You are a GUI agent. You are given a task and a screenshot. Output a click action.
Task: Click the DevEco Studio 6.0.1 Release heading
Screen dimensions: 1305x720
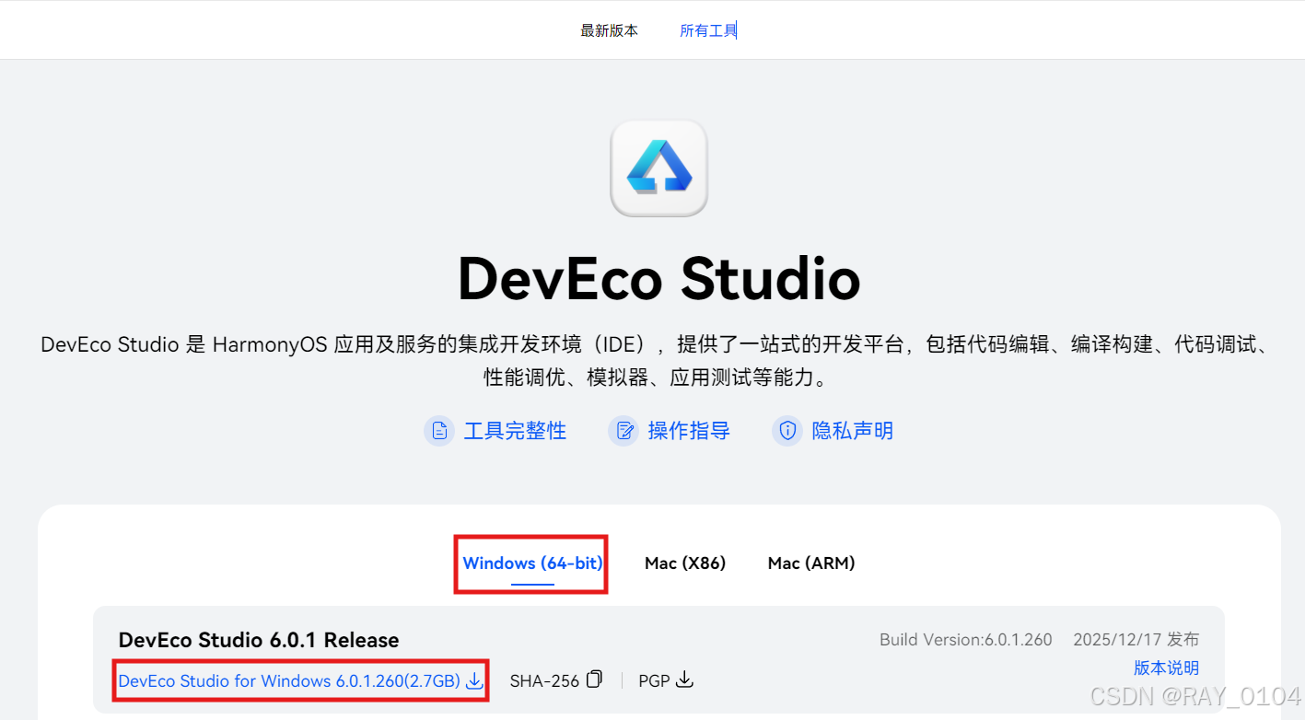pyautogui.click(x=259, y=640)
